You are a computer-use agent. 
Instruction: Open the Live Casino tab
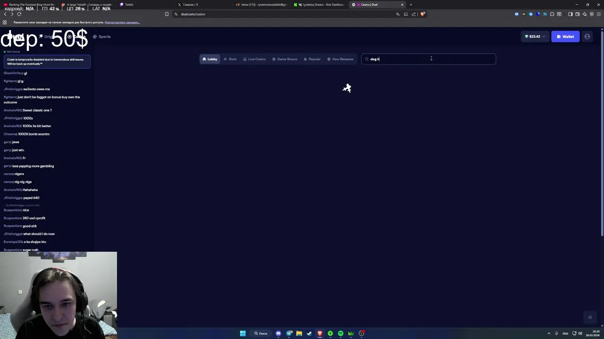(254, 59)
